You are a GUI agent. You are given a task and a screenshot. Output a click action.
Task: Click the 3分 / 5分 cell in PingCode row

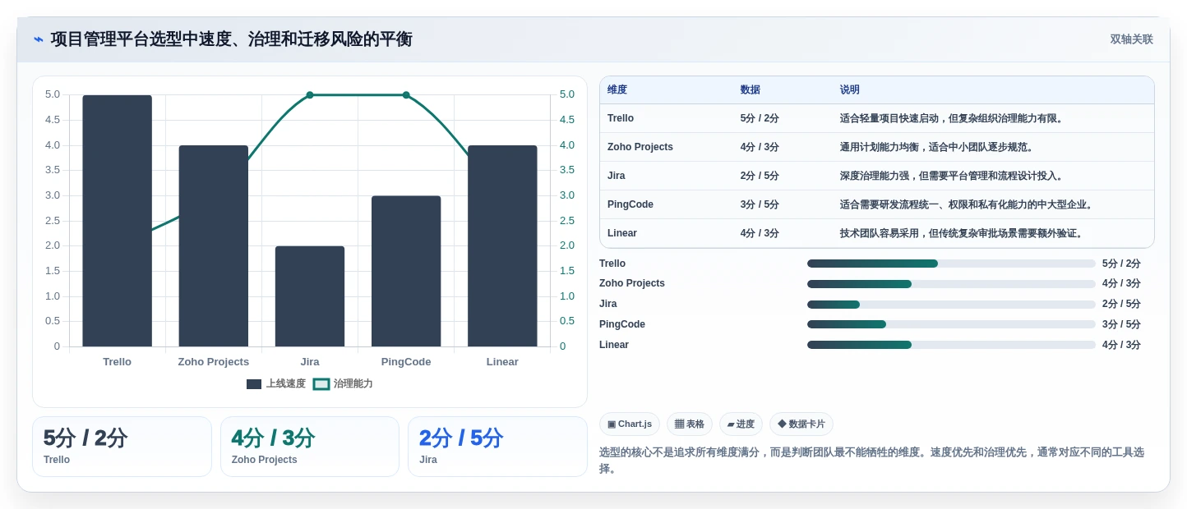tap(760, 204)
